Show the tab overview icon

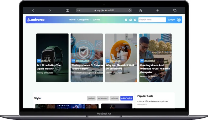click(x=175, y=10)
